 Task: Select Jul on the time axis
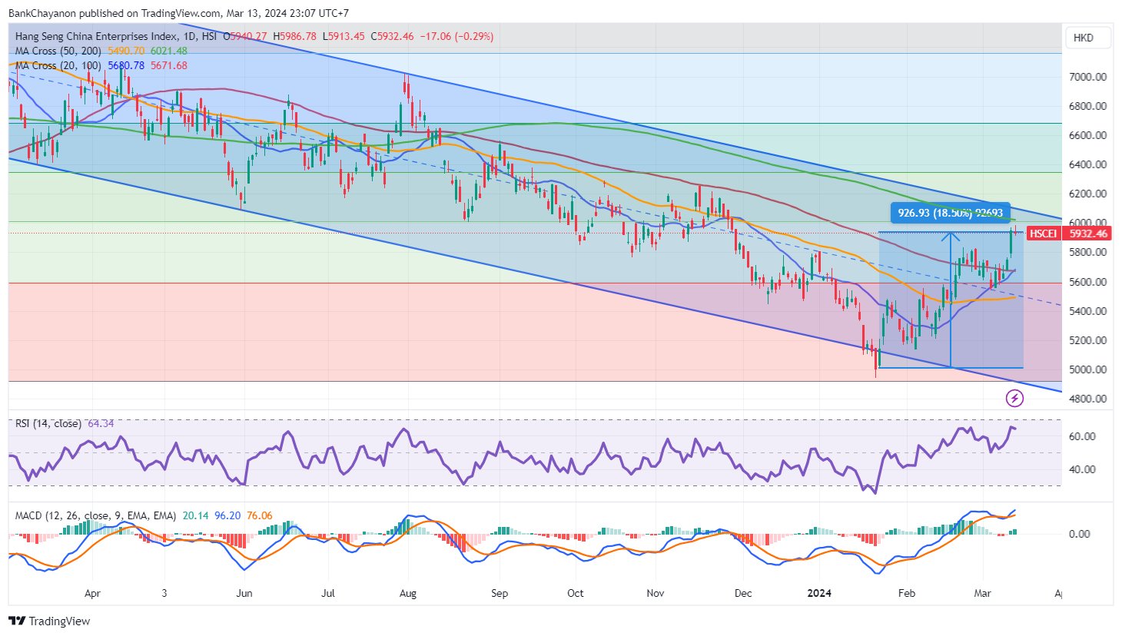coord(328,593)
